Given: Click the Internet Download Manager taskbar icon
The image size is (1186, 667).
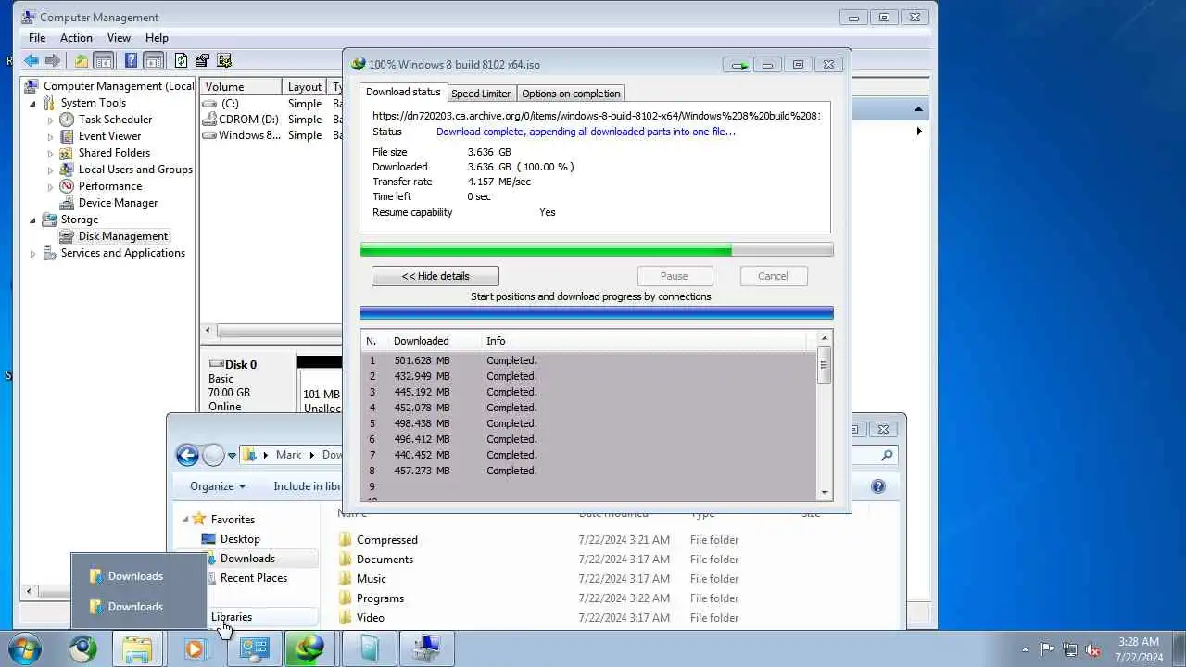Looking at the screenshot, I should [309, 648].
